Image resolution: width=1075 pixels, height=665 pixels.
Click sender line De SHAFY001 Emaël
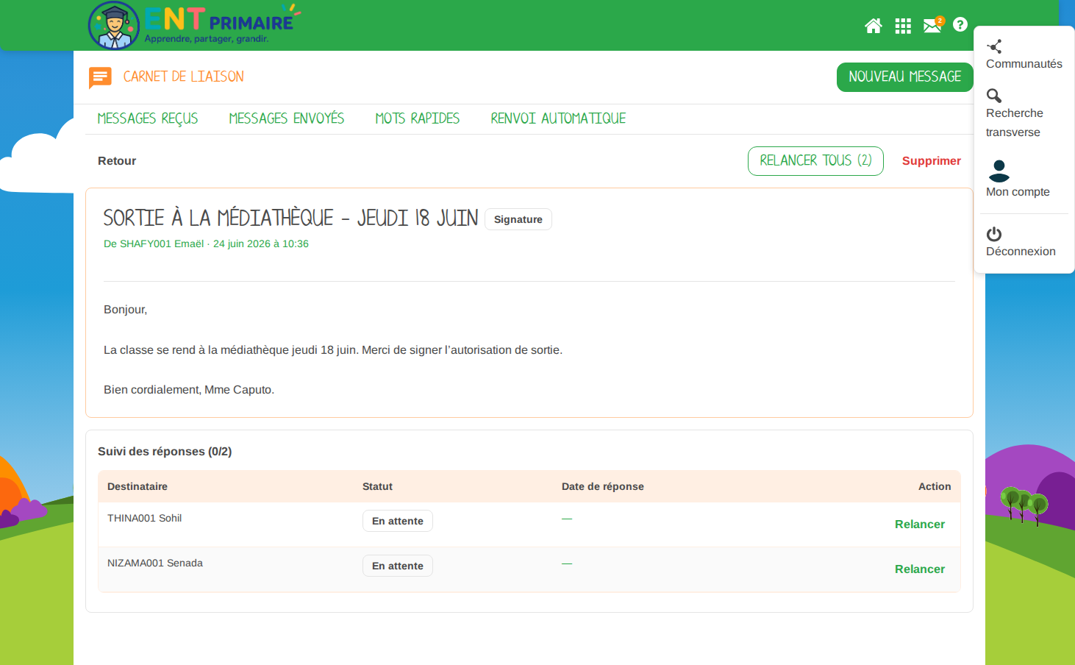click(x=206, y=244)
